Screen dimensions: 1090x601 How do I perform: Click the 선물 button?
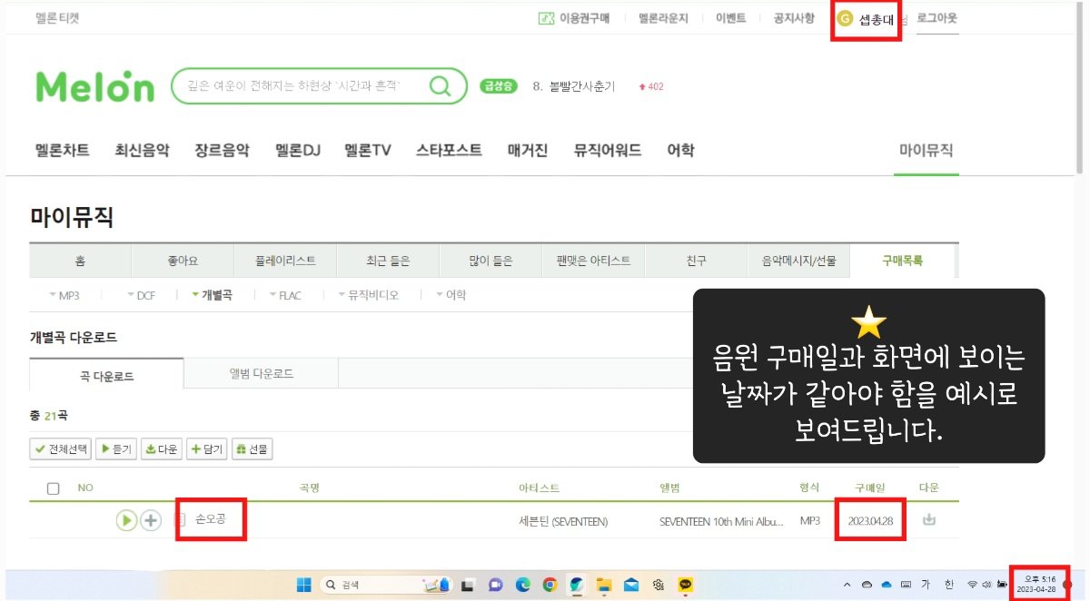(253, 448)
